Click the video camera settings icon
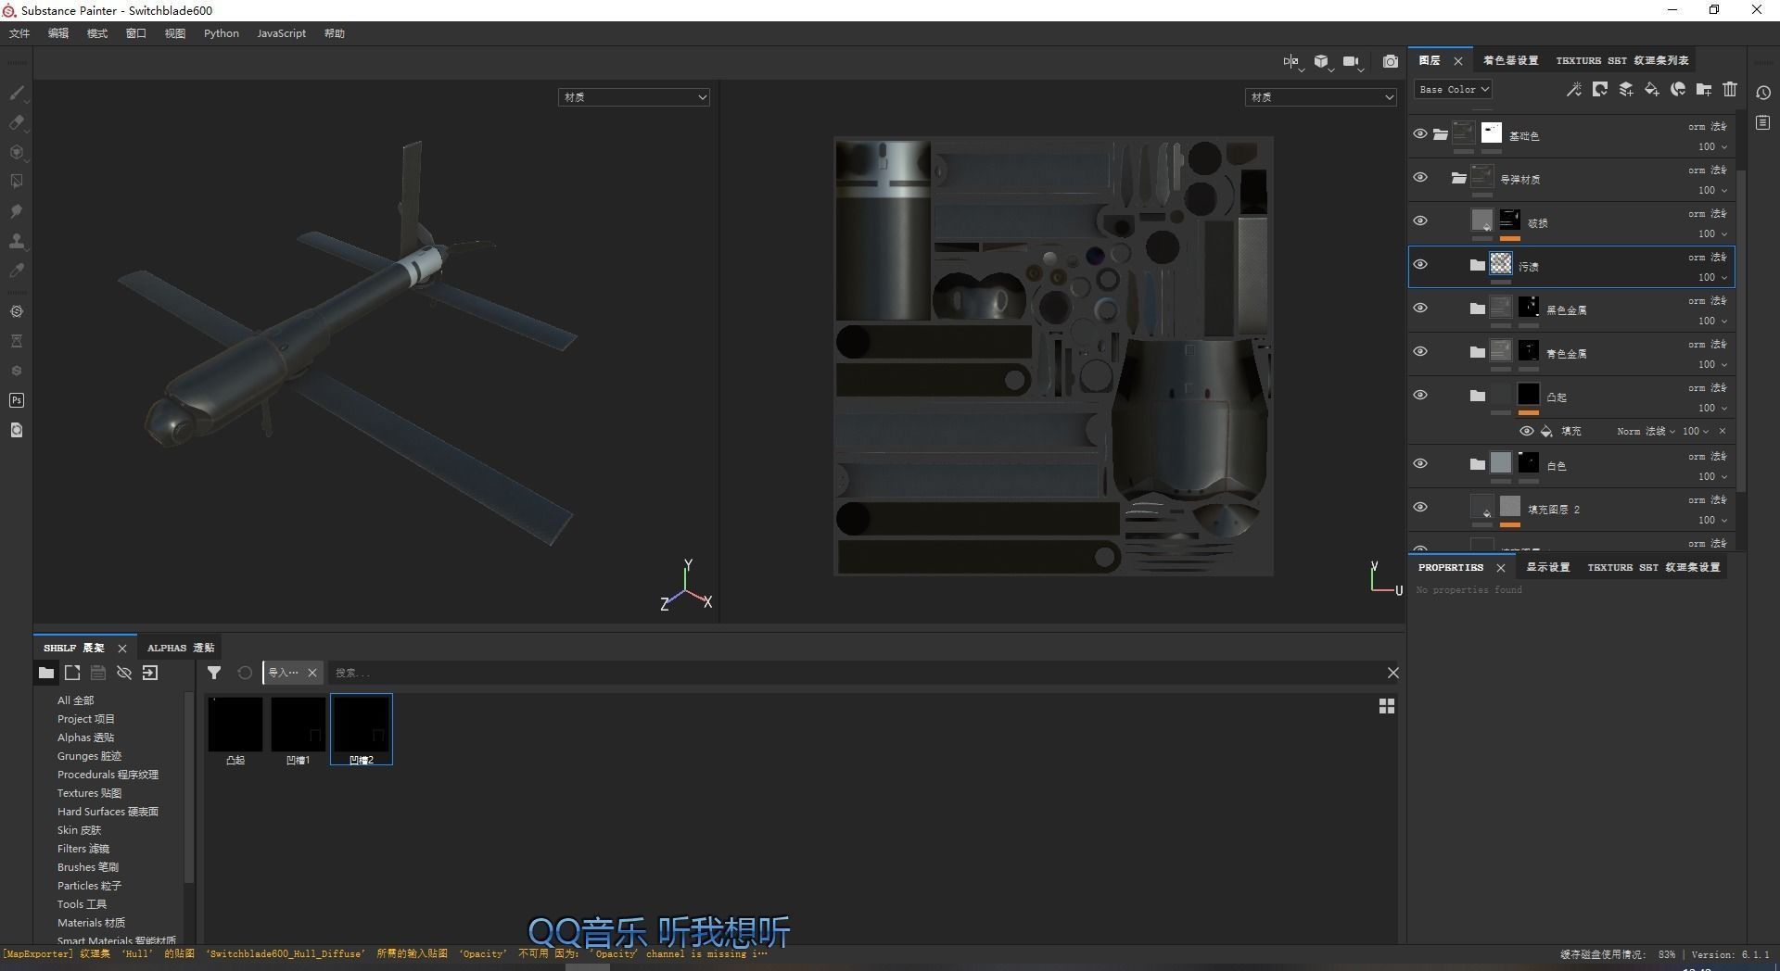Viewport: 1780px width, 971px height. [1353, 61]
